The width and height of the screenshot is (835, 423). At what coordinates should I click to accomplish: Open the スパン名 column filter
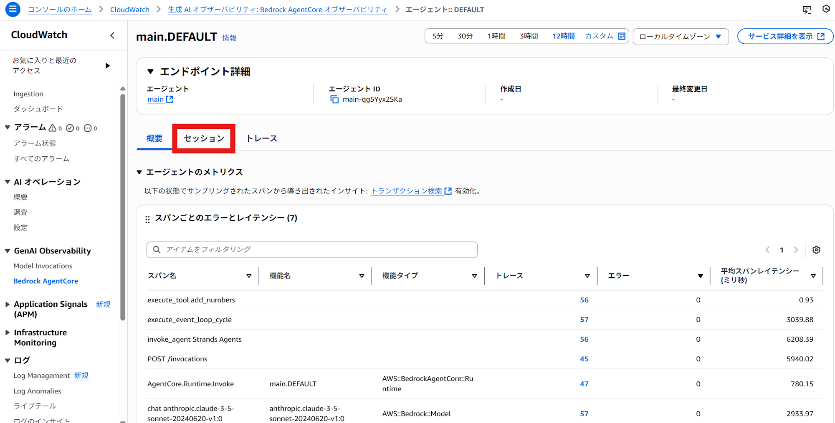(x=249, y=275)
